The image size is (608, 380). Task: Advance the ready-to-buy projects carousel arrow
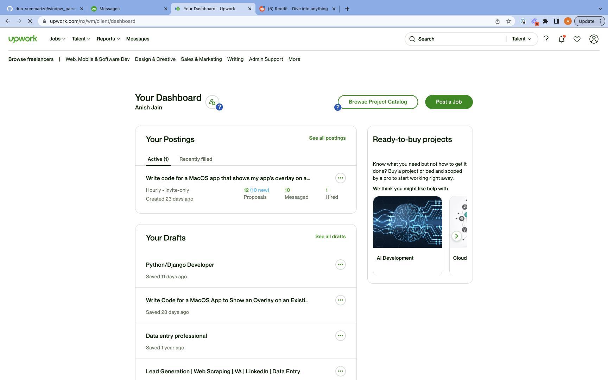pyautogui.click(x=456, y=236)
